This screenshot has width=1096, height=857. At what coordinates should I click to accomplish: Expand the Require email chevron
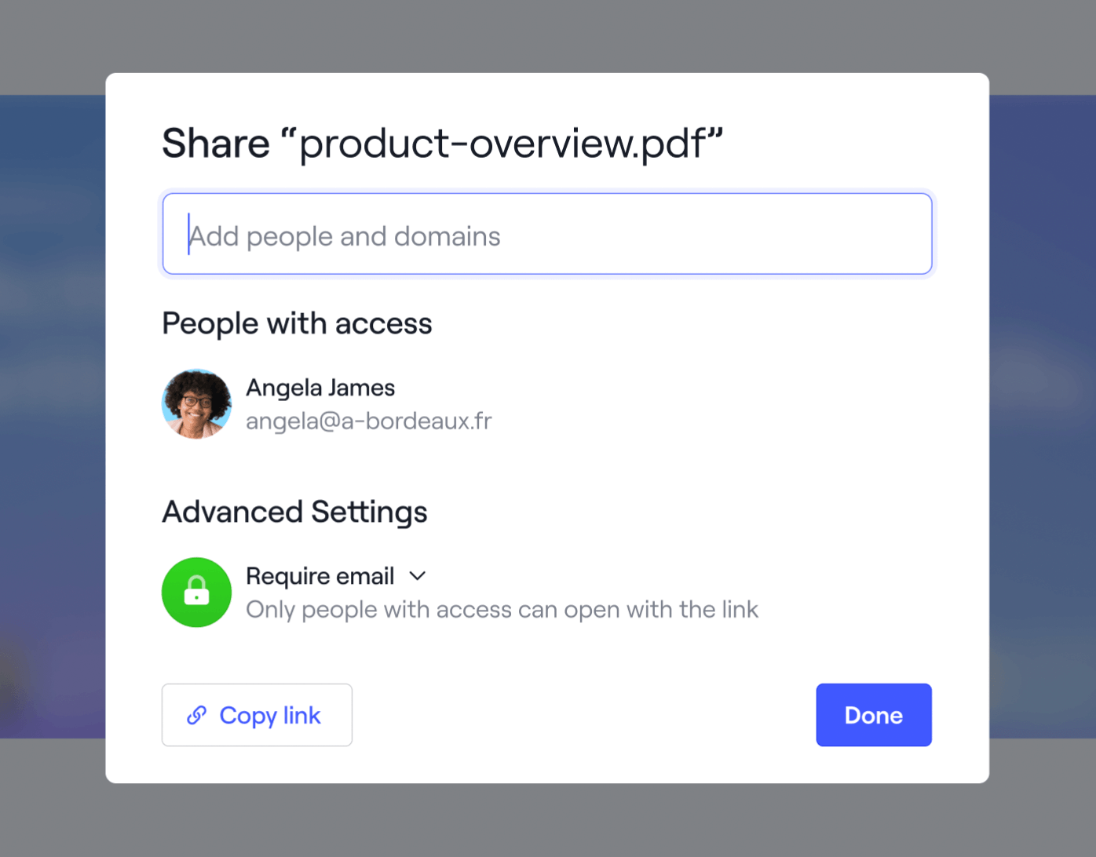418,576
